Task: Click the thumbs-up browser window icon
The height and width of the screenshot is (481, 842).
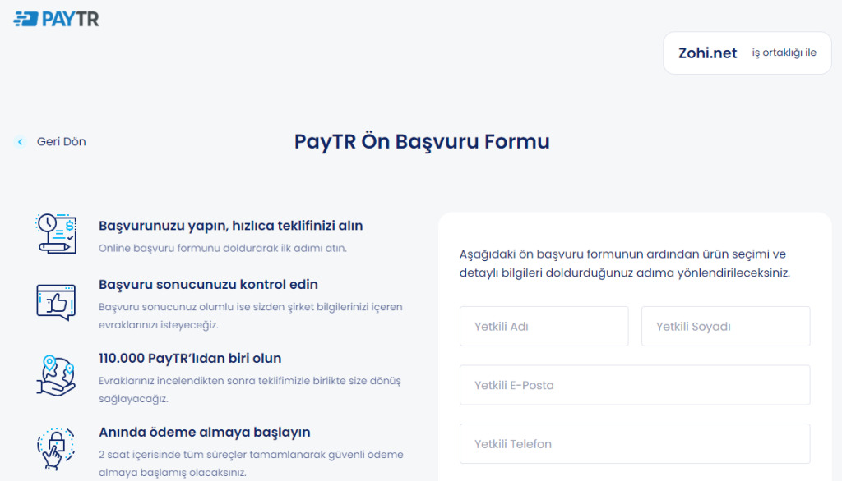Action: click(56, 302)
